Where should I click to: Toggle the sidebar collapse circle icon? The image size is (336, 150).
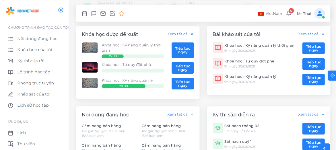point(61,10)
